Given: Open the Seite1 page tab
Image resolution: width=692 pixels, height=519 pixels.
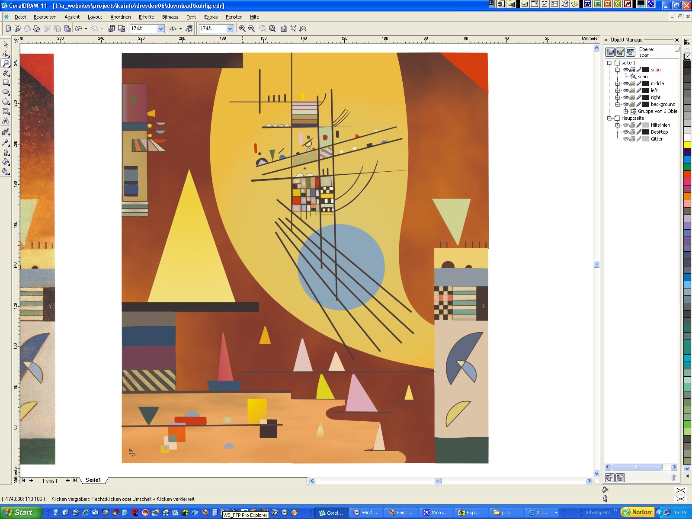Looking at the screenshot, I should pyautogui.click(x=93, y=480).
